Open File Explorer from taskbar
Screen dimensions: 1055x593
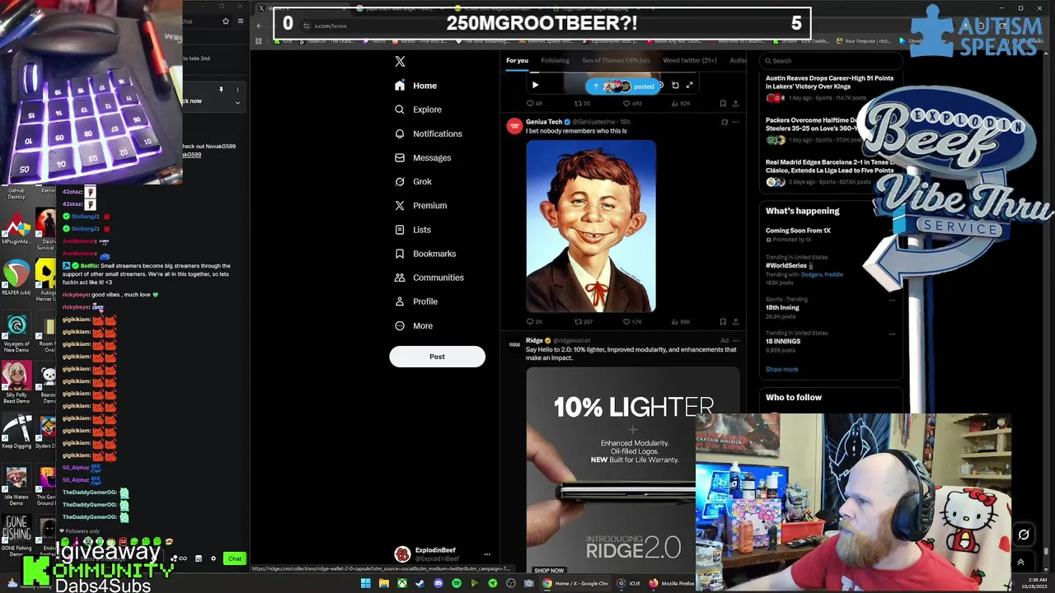tap(383, 584)
